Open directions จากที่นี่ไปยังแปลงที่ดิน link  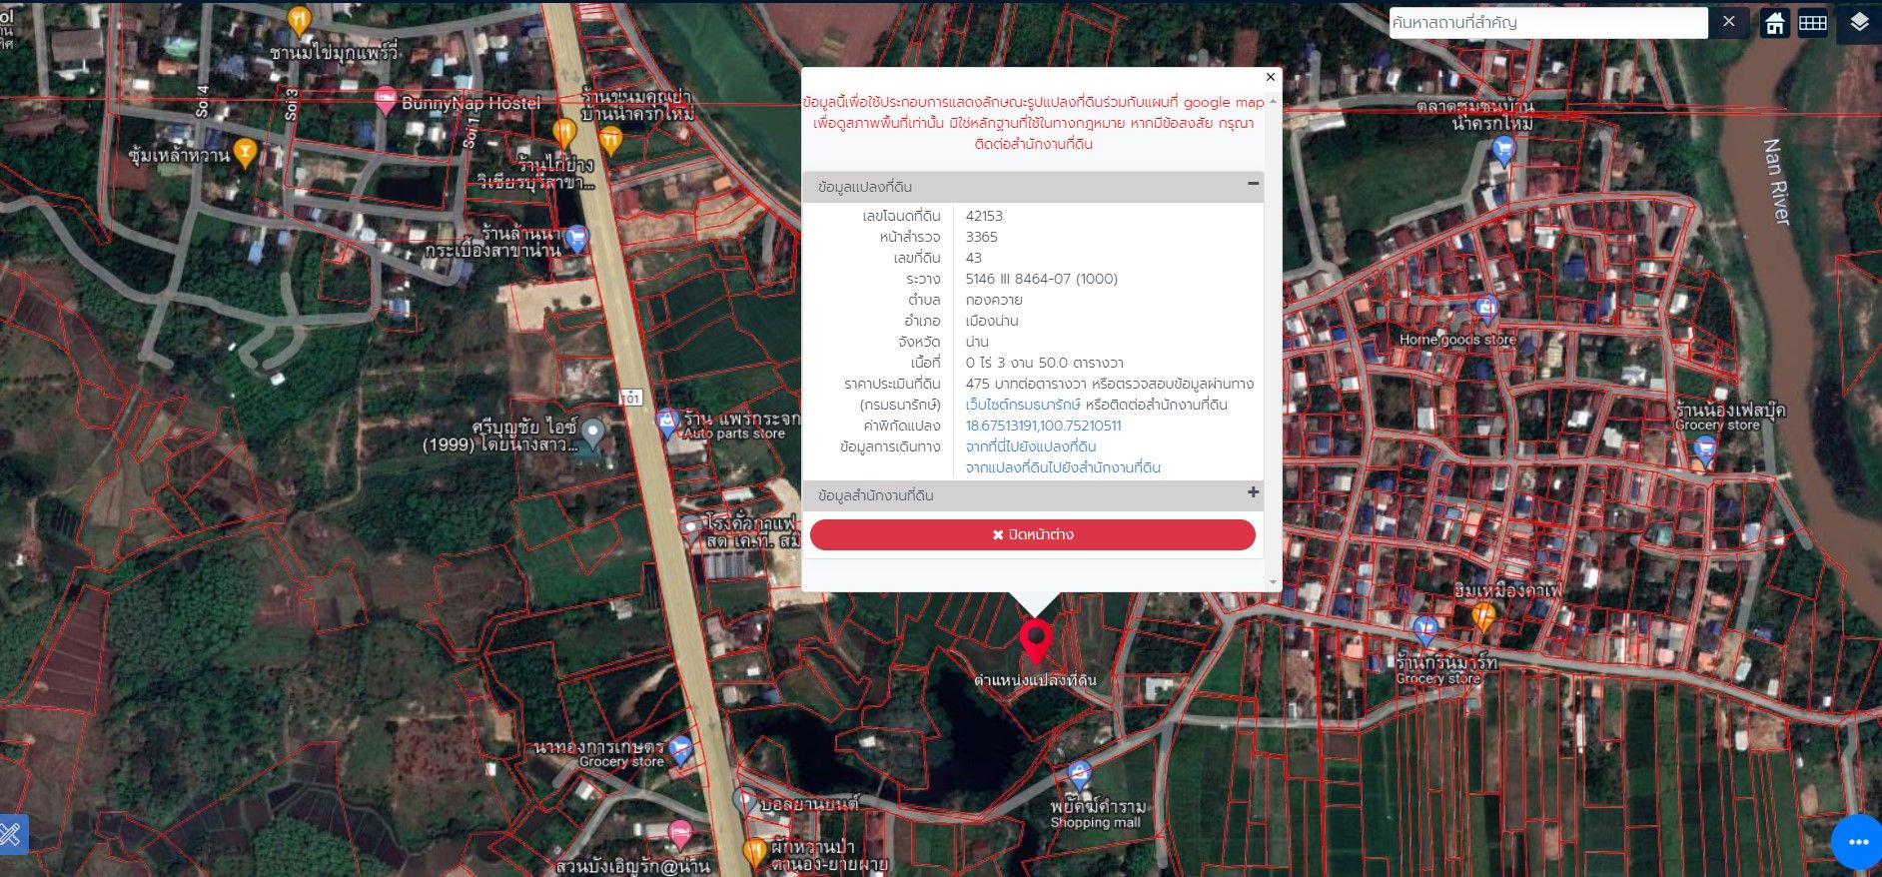[x=1031, y=446]
